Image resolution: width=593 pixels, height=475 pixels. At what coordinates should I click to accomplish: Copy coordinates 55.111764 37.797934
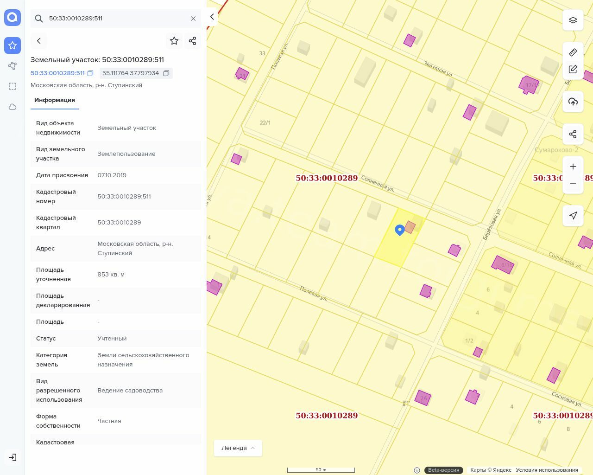click(166, 73)
